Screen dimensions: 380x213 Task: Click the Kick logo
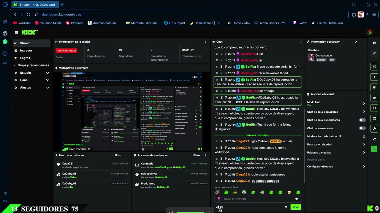pos(30,32)
